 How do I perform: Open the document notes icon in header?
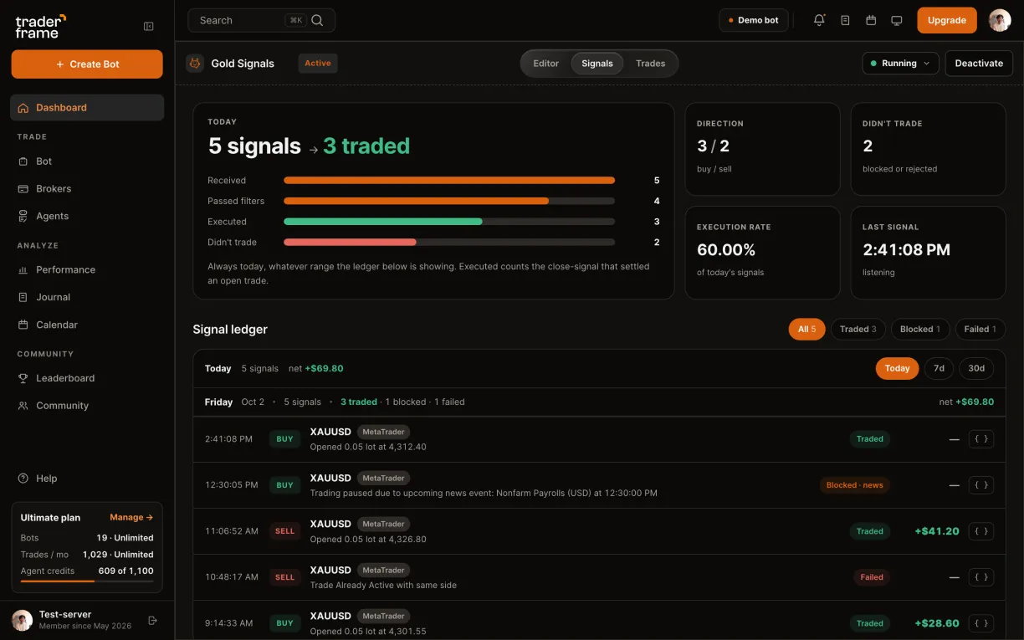[x=845, y=20]
